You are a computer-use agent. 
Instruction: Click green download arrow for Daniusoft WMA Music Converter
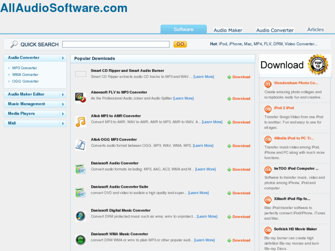tap(229, 240)
